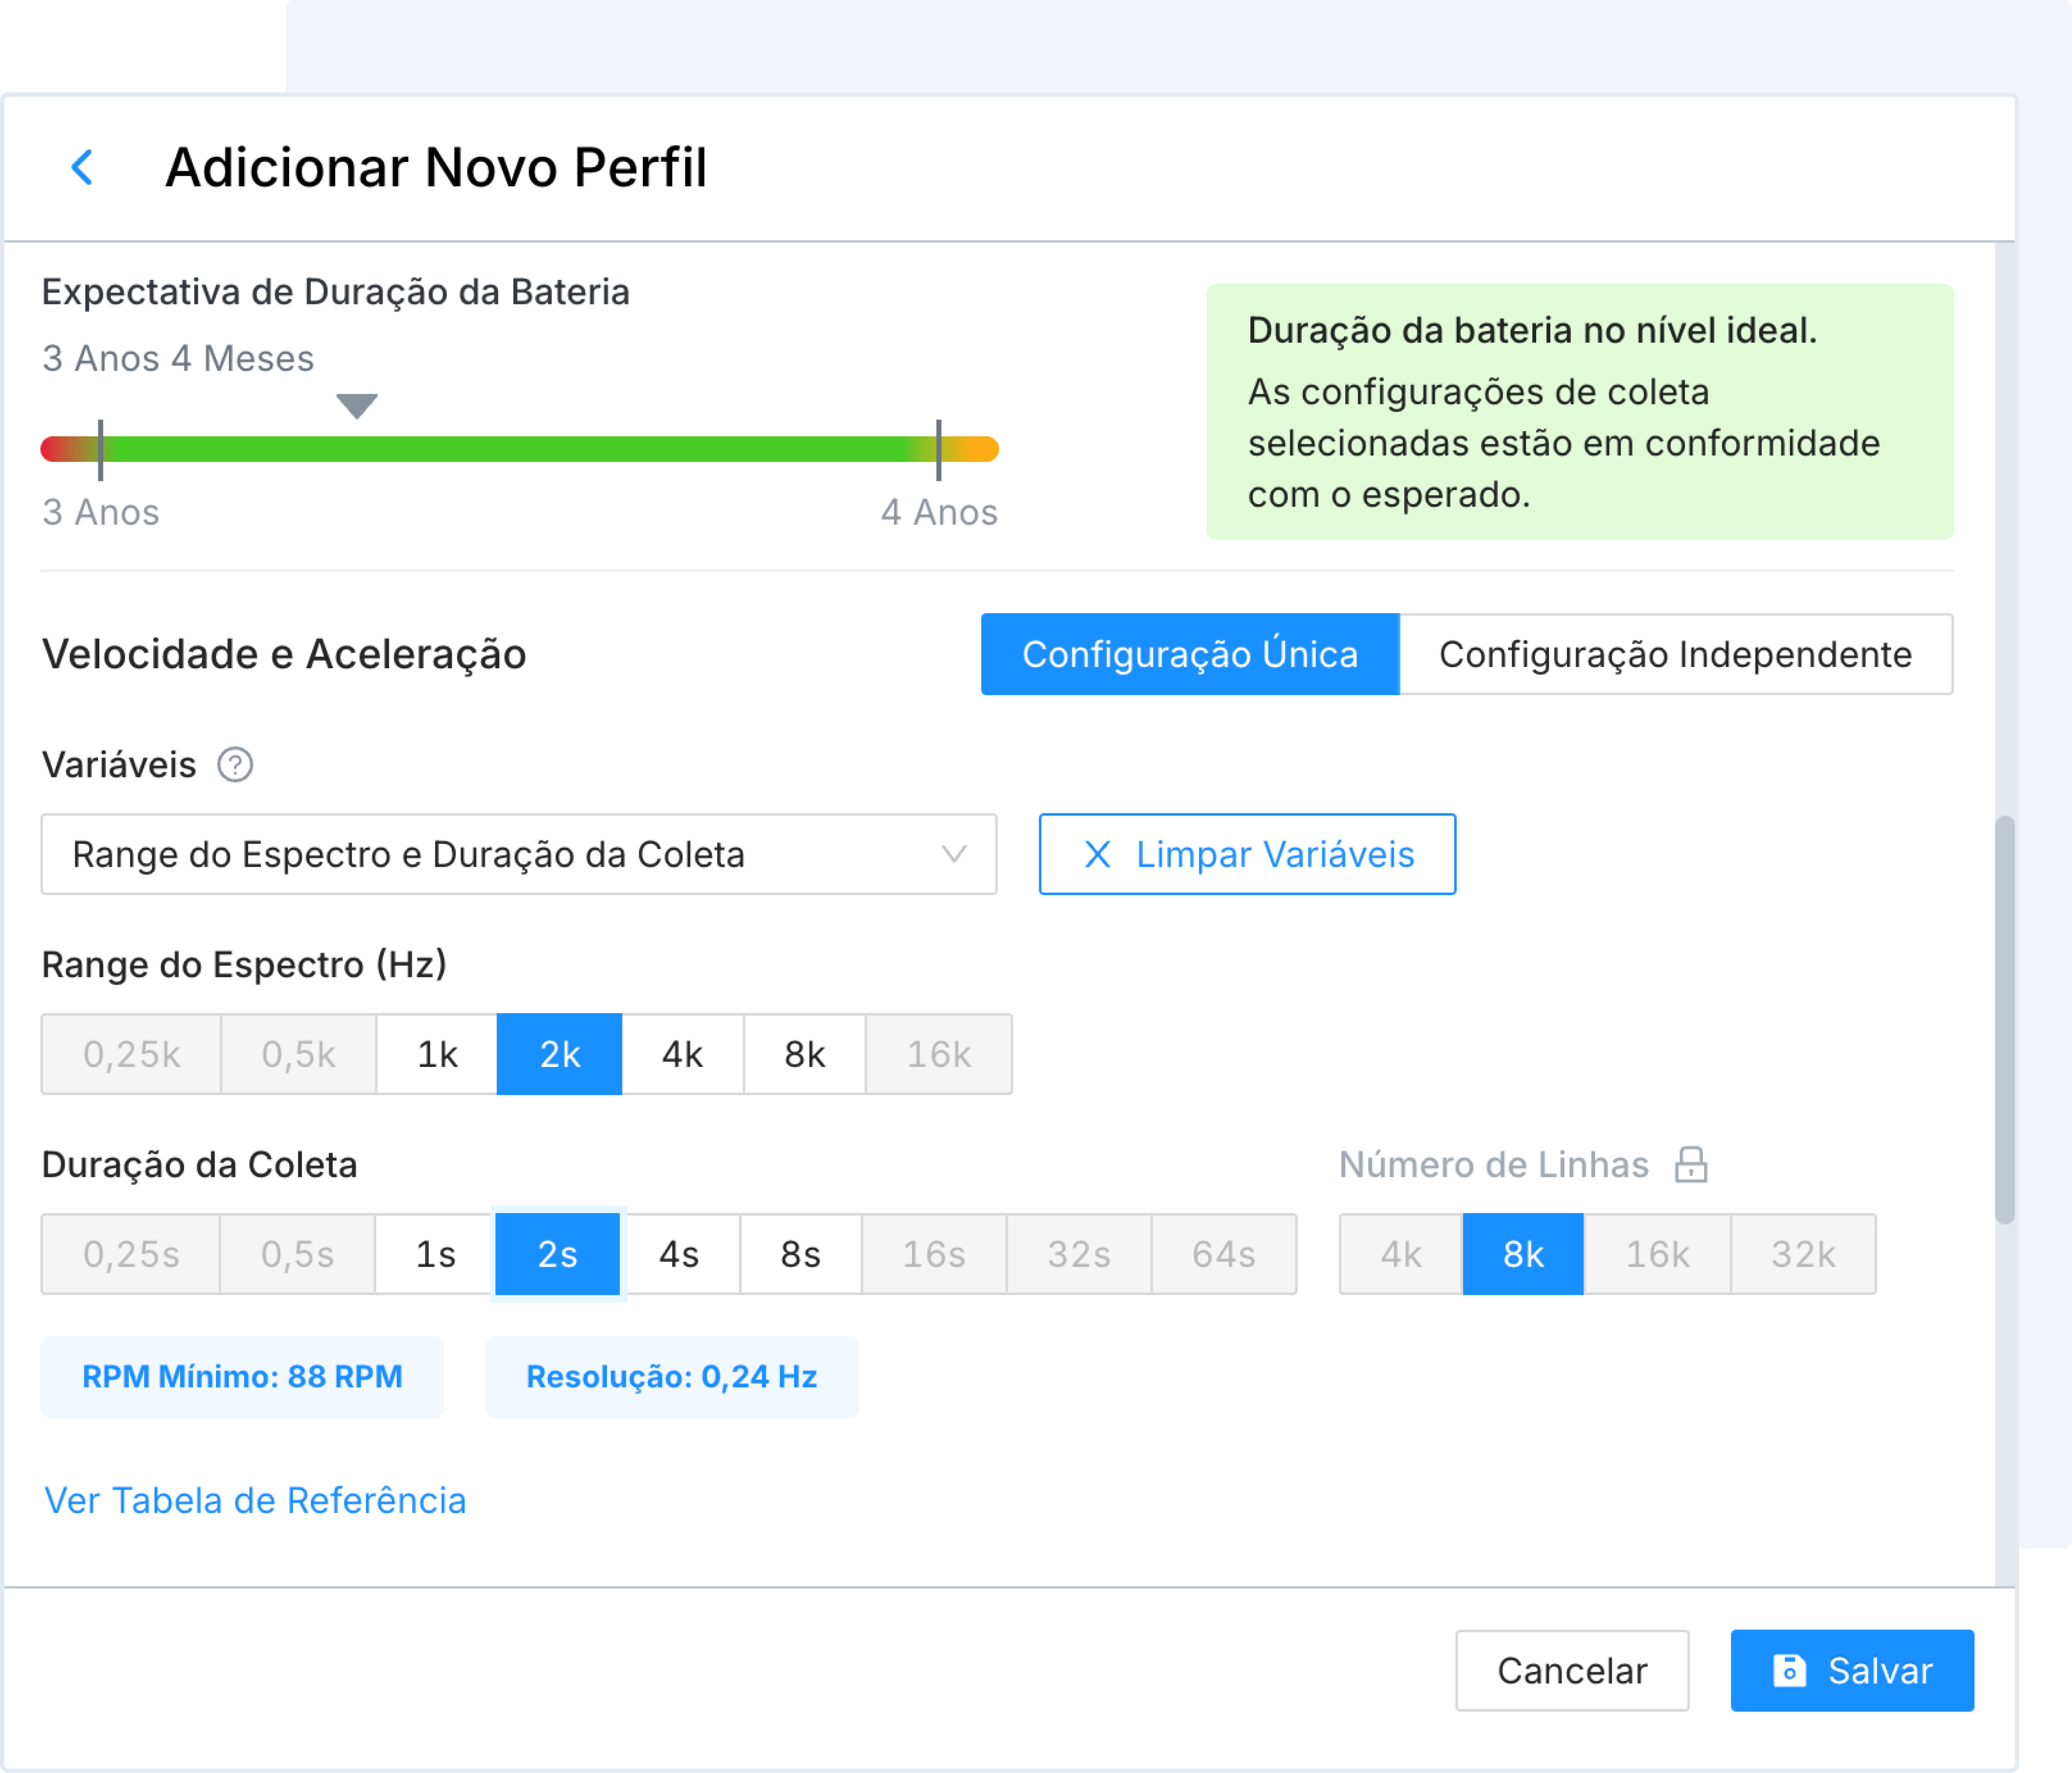
Task: Open the Range do Espectro e Duração dropdown
Action: [518, 854]
